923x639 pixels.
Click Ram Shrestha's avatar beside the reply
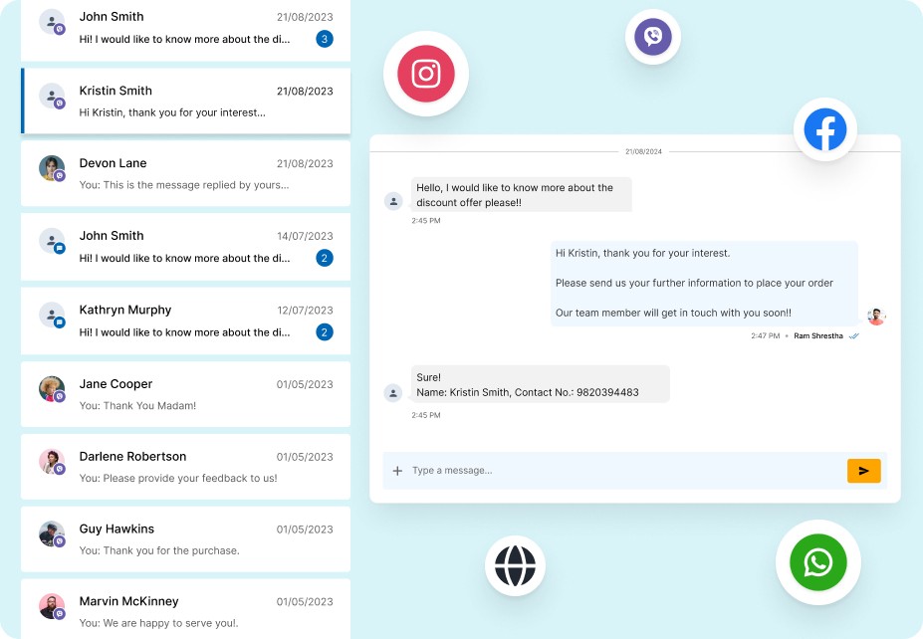[876, 317]
